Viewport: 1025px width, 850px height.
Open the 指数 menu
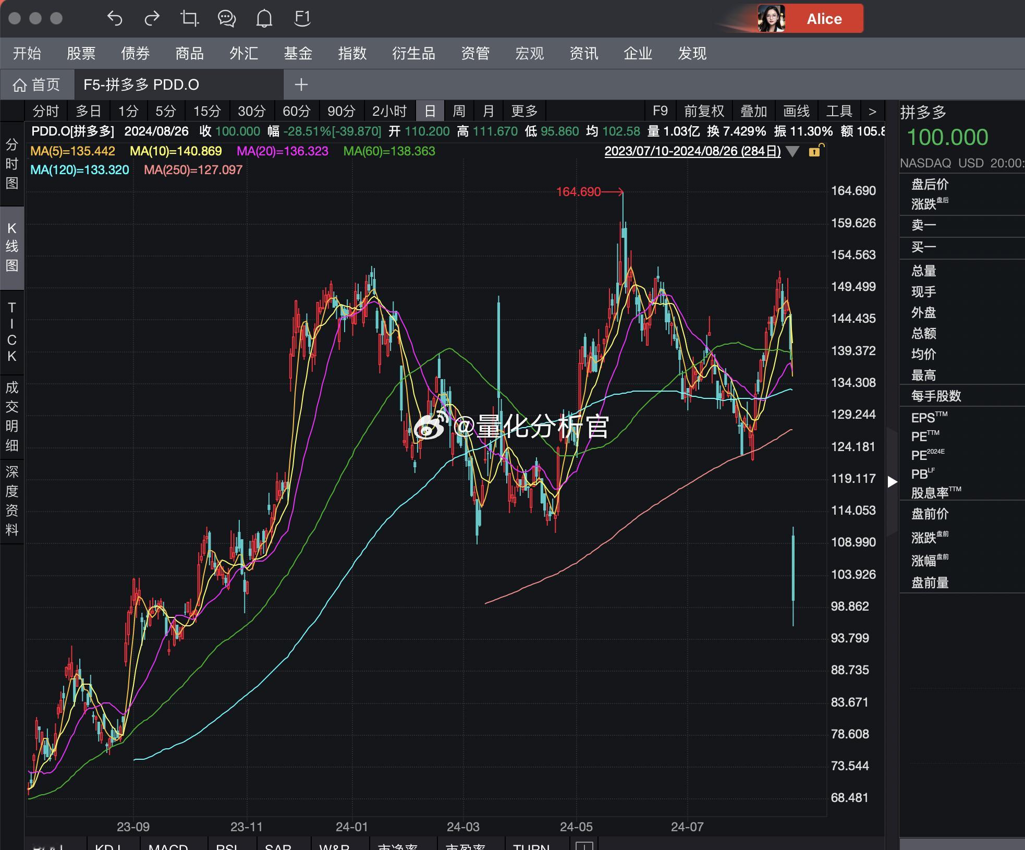[352, 53]
